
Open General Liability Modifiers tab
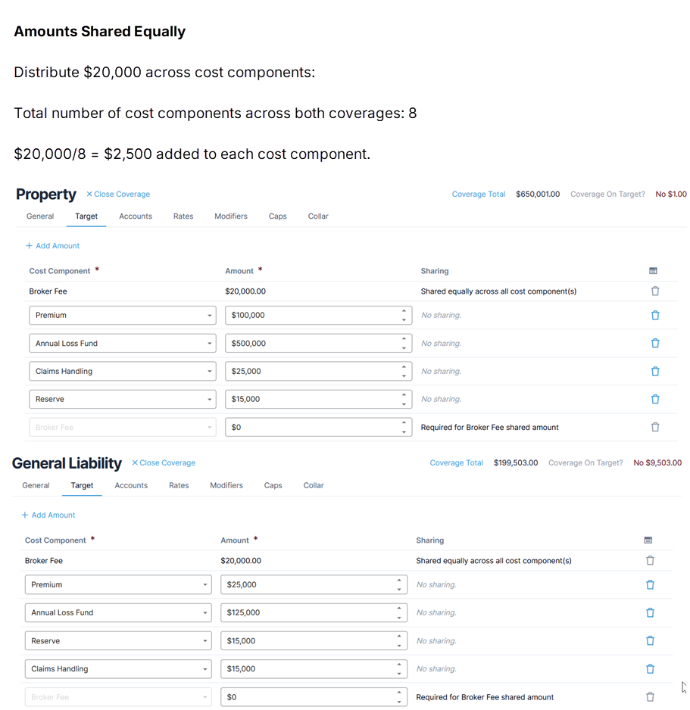(x=226, y=486)
